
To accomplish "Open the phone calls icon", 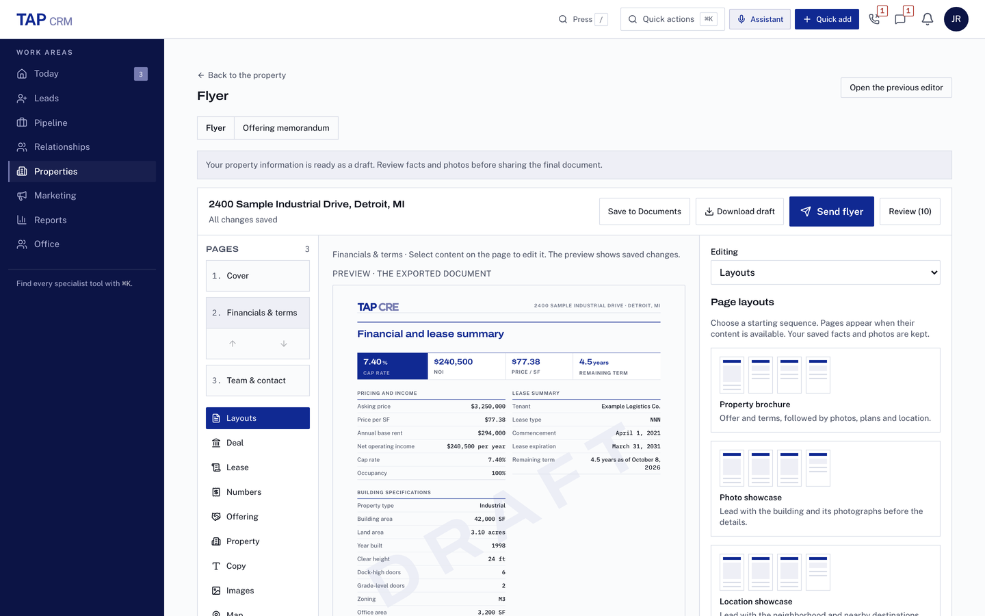I will [874, 19].
